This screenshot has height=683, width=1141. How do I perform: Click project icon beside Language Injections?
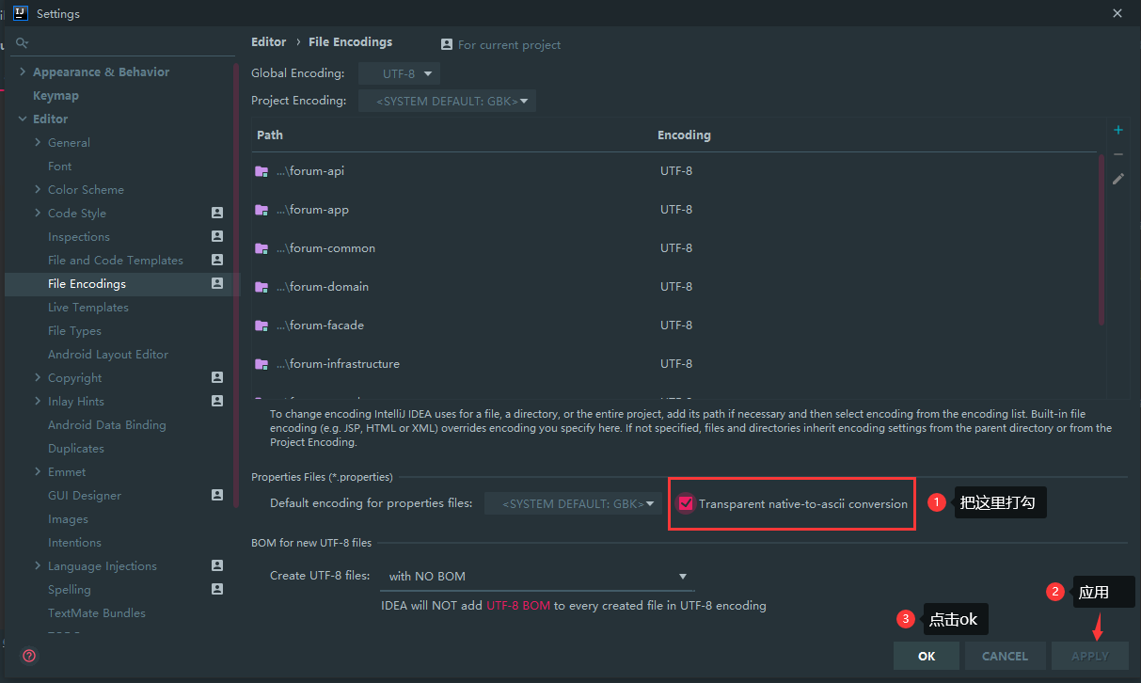217,566
